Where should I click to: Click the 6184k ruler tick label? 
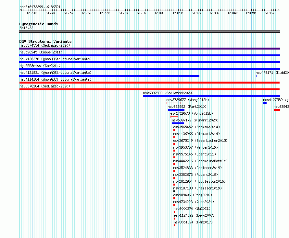coord(233,13)
